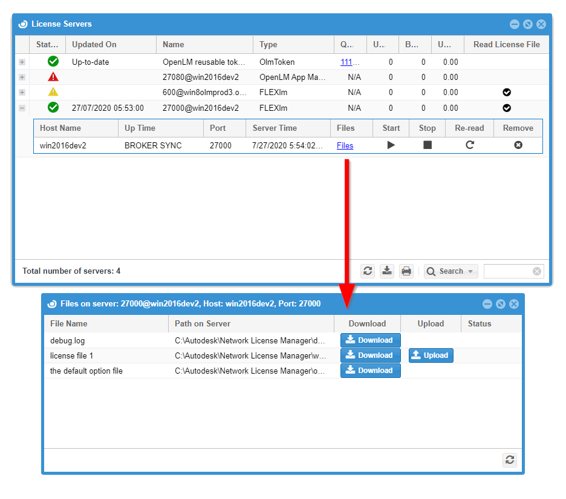Start the win2016dev2 license server
Image resolution: width=566 pixels, height=499 pixels.
[391, 145]
